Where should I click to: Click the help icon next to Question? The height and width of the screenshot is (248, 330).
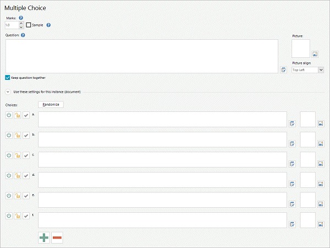coord(23,35)
